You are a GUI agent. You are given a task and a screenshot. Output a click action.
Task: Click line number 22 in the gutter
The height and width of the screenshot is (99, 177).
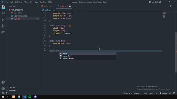click(45, 26)
